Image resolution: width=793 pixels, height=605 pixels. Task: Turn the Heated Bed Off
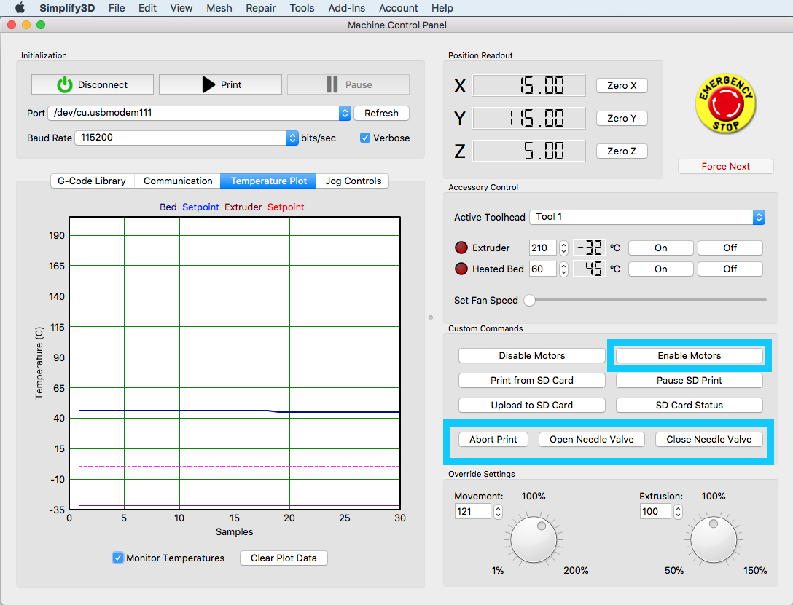pos(730,269)
